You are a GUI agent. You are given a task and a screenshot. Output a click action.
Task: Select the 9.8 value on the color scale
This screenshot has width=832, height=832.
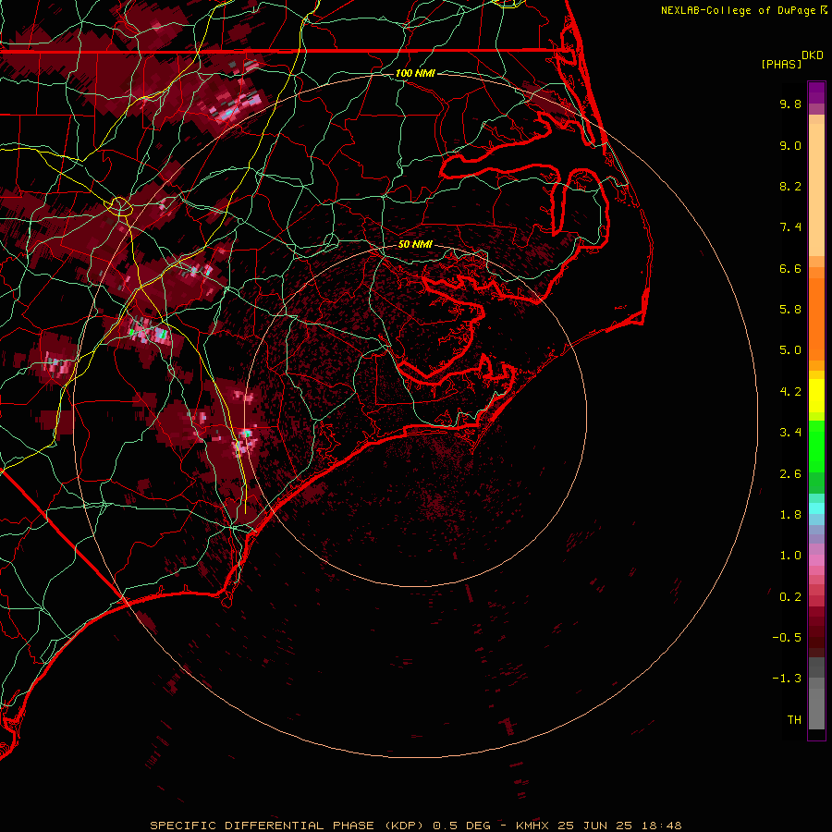pyautogui.click(x=790, y=104)
